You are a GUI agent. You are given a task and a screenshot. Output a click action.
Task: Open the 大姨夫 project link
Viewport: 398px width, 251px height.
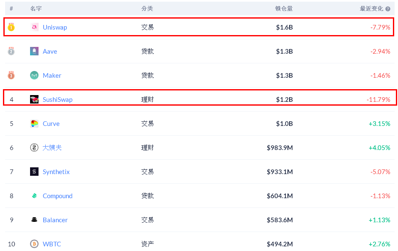tap(53, 147)
